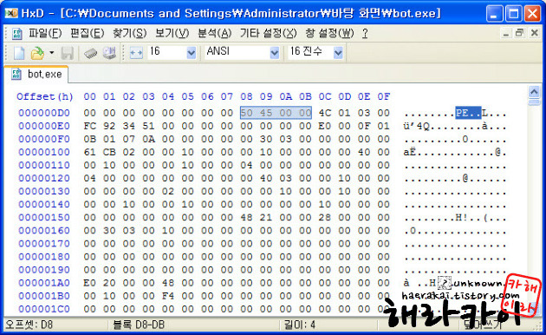Click status bar 길이: 4
546x335 pixels.
pos(300,325)
